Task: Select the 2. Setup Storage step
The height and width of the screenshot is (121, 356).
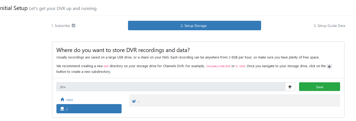Action: (194, 26)
